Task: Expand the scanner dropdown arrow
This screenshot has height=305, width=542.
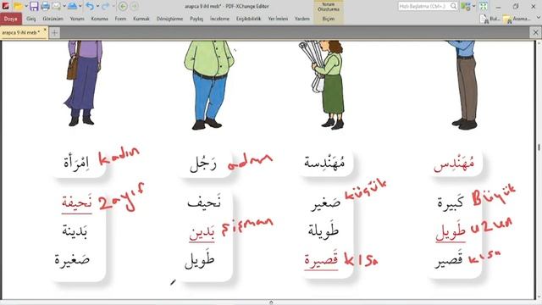Action: tap(80, 6)
